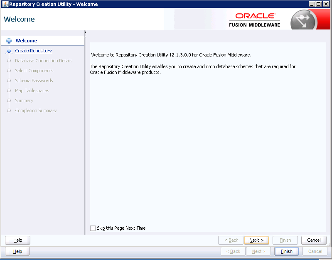Select Database Connection Details step
The image size is (332, 260).
pos(44,61)
